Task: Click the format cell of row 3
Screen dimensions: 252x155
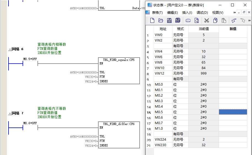Action: pyautogui.click(x=180, y=46)
